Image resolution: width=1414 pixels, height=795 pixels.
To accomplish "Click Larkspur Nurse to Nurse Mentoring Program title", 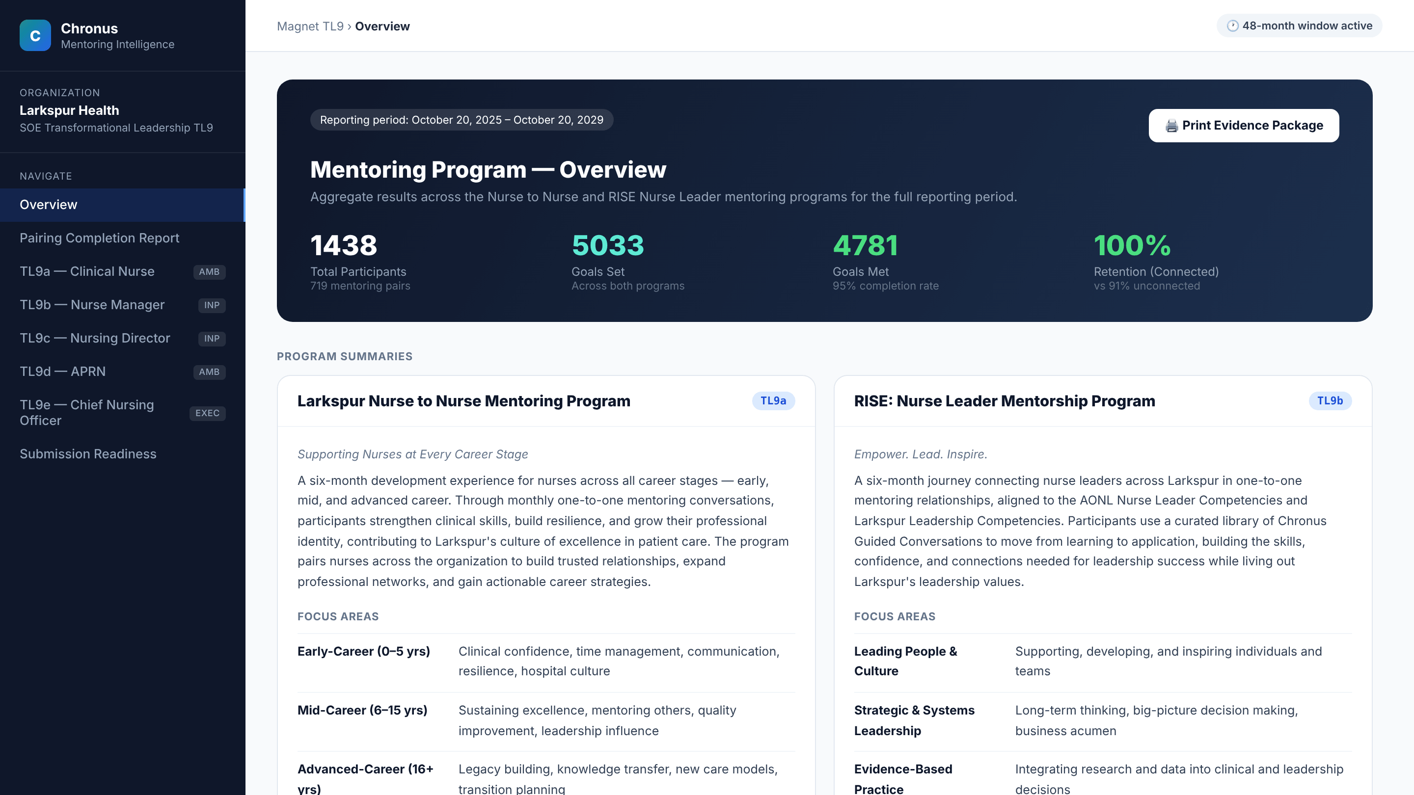I will click(464, 401).
